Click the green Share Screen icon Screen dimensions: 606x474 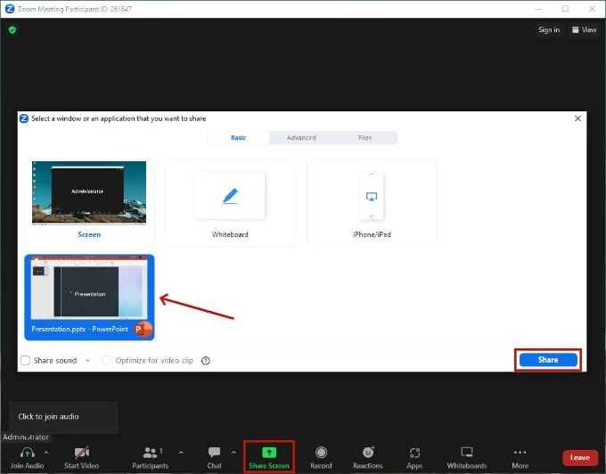click(269, 453)
